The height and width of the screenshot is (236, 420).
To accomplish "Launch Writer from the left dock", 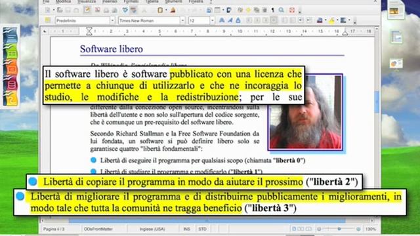I will click(x=10, y=35).
